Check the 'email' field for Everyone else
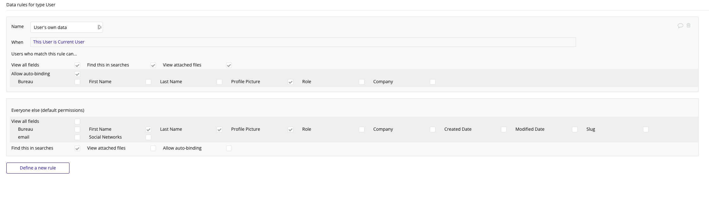This screenshot has width=709, height=206. 77,137
